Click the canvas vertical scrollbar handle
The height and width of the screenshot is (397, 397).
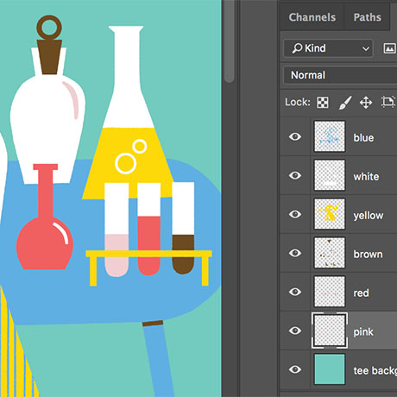coord(230,41)
